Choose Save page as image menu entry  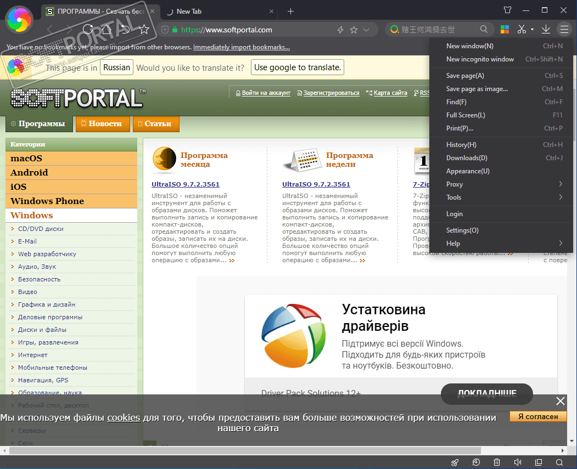pyautogui.click(x=501, y=89)
